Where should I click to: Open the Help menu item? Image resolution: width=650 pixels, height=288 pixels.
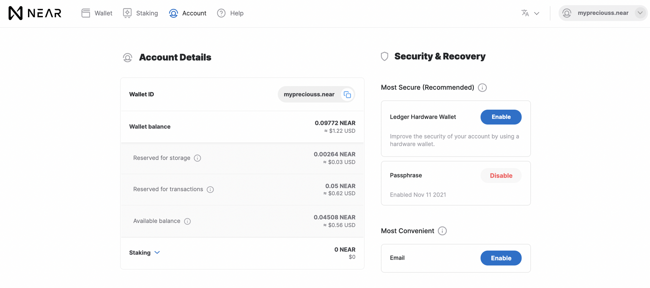pos(230,13)
